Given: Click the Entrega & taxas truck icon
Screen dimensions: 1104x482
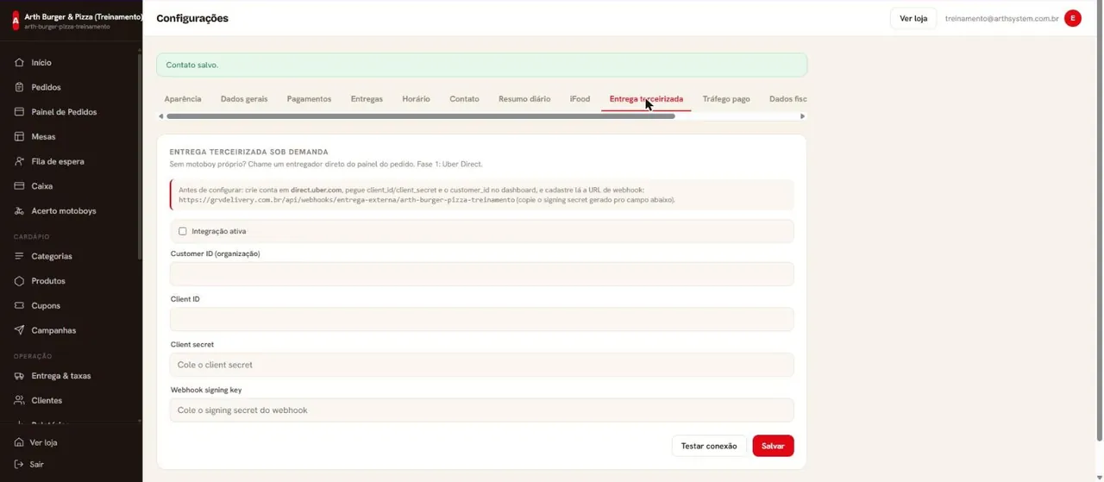Looking at the screenshot, I should tap(19, 376).
